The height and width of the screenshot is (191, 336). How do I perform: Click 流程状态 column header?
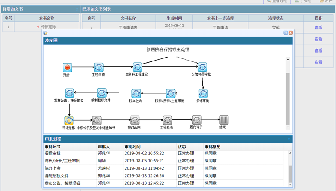click(276, 18)
